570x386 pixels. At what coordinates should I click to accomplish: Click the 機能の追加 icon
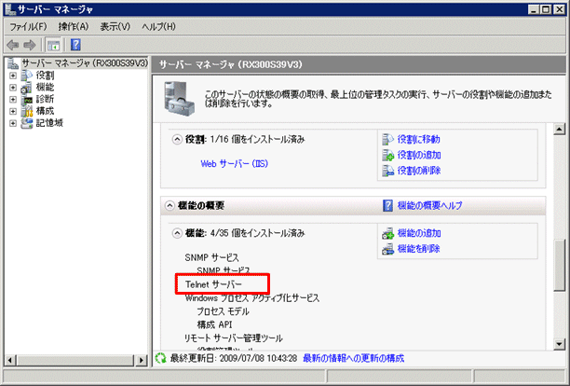point(387,233)
